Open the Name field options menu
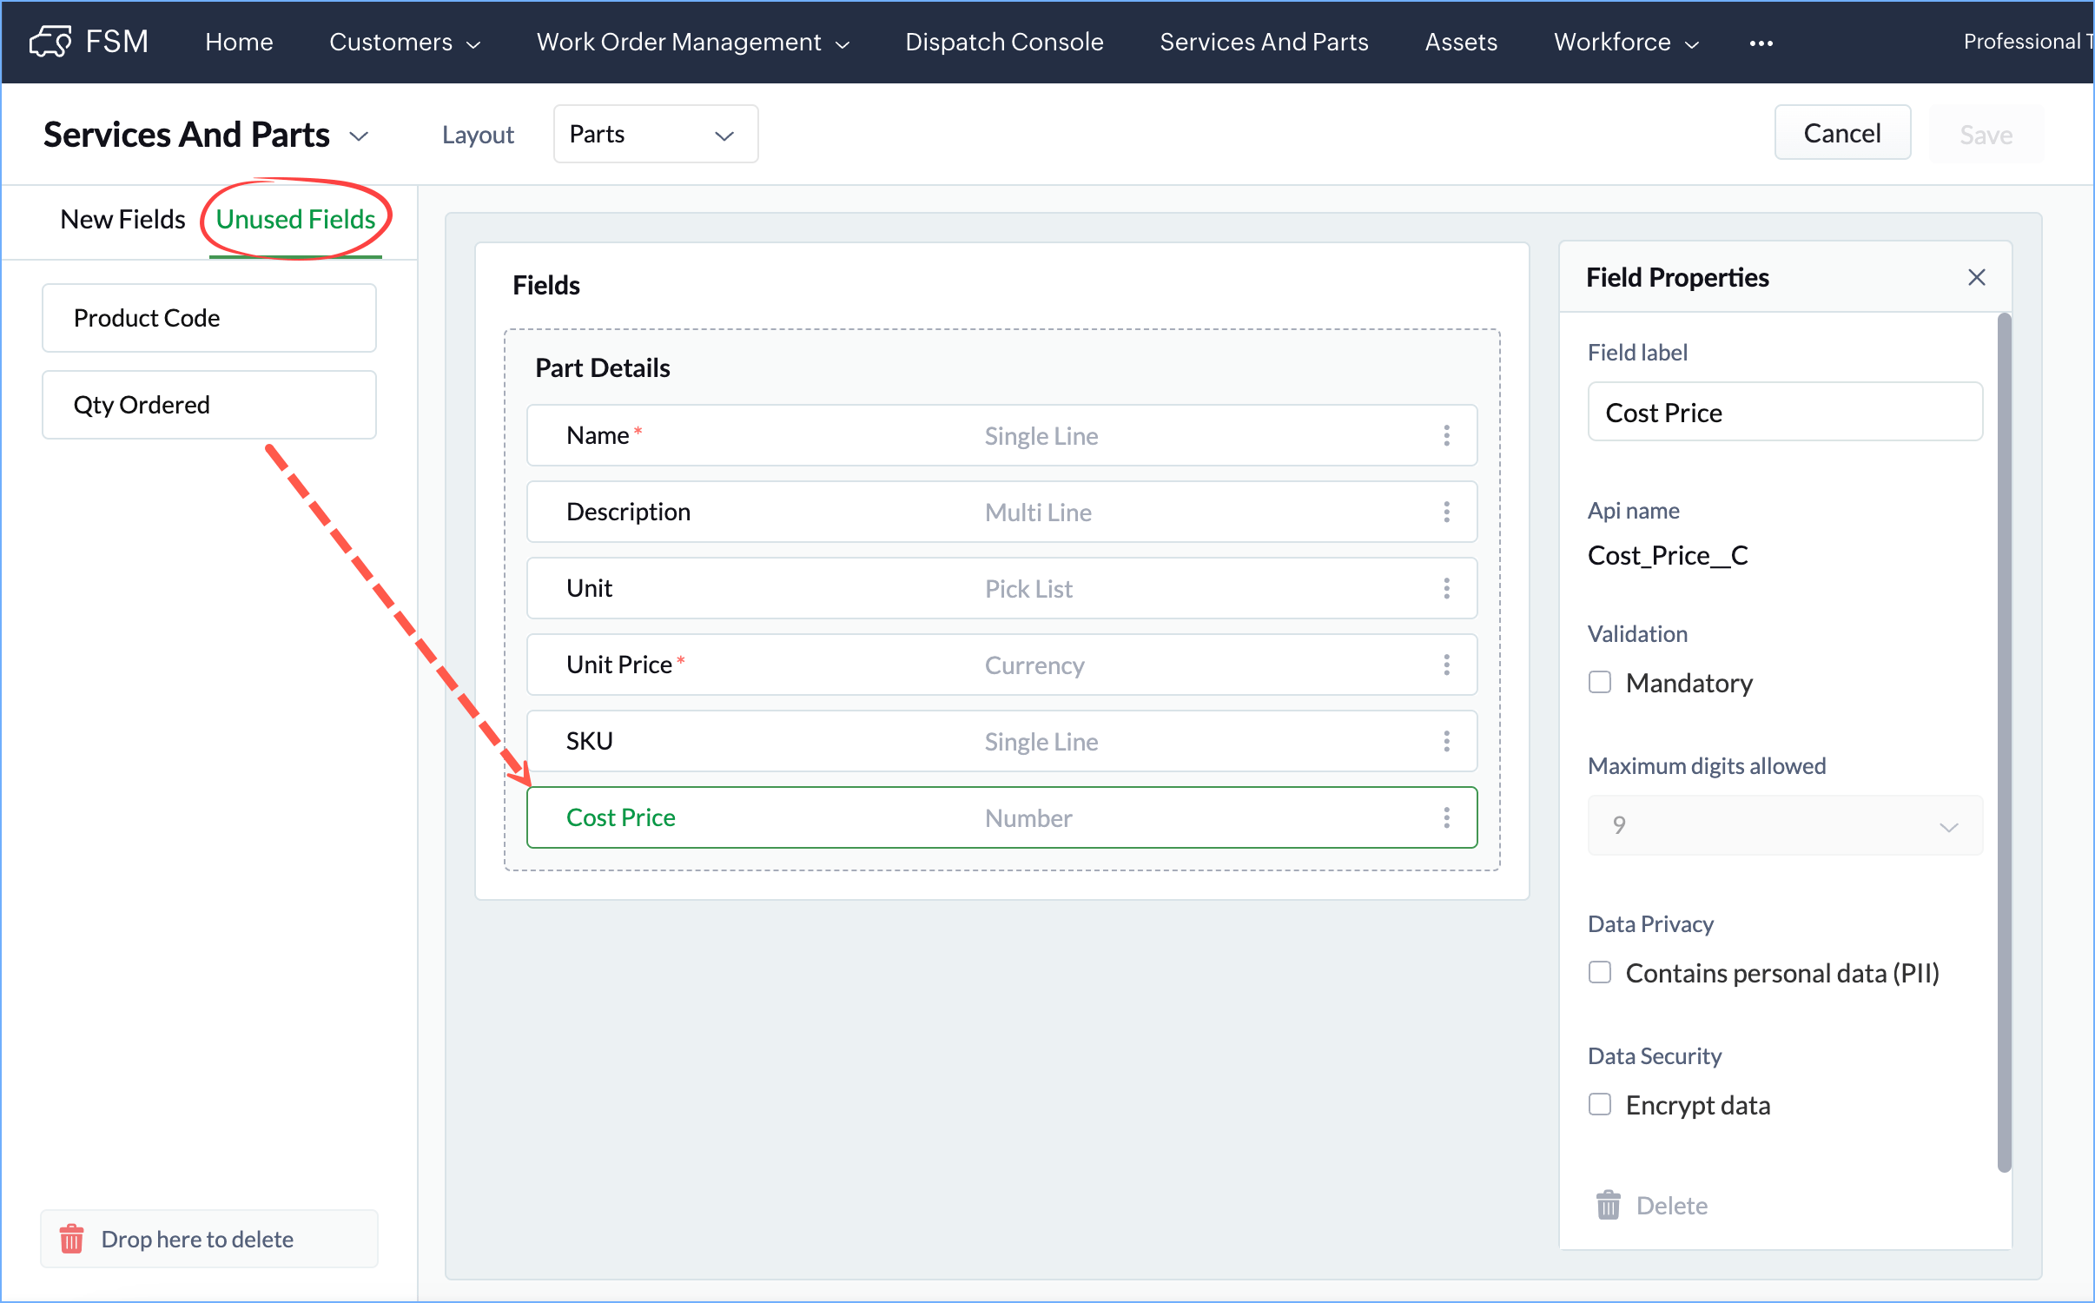2095x1303 pixels. 1446,435
